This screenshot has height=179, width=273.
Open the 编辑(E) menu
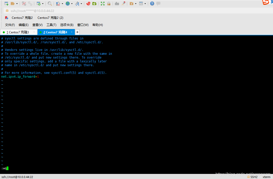tap(23, 25)
